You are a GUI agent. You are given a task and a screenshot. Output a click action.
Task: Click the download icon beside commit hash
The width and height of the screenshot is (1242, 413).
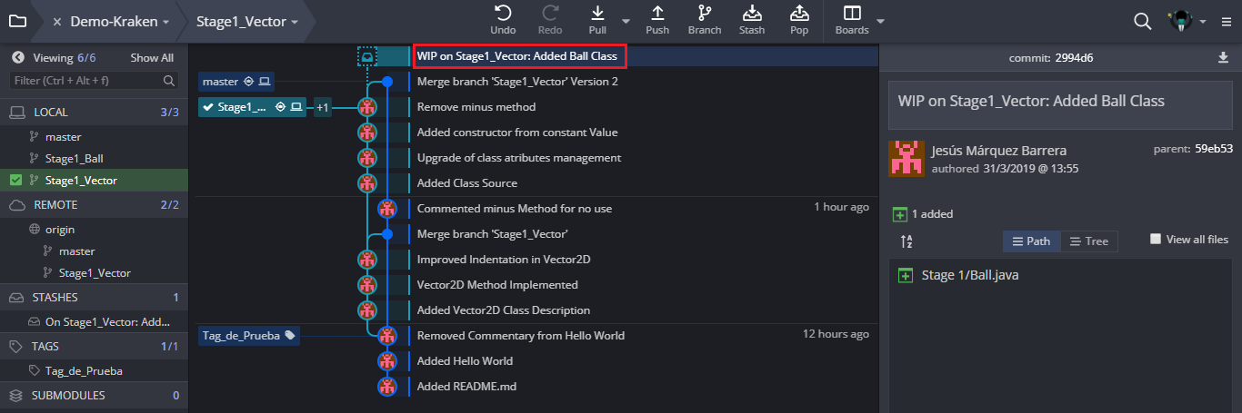[x=1223, y=57]
